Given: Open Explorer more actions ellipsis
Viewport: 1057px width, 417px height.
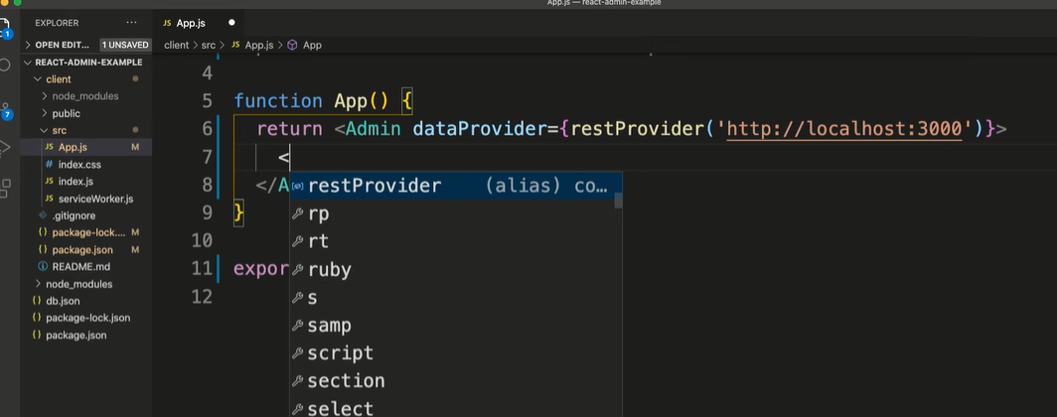Looking at the screenshot, I should click(131, 23).
